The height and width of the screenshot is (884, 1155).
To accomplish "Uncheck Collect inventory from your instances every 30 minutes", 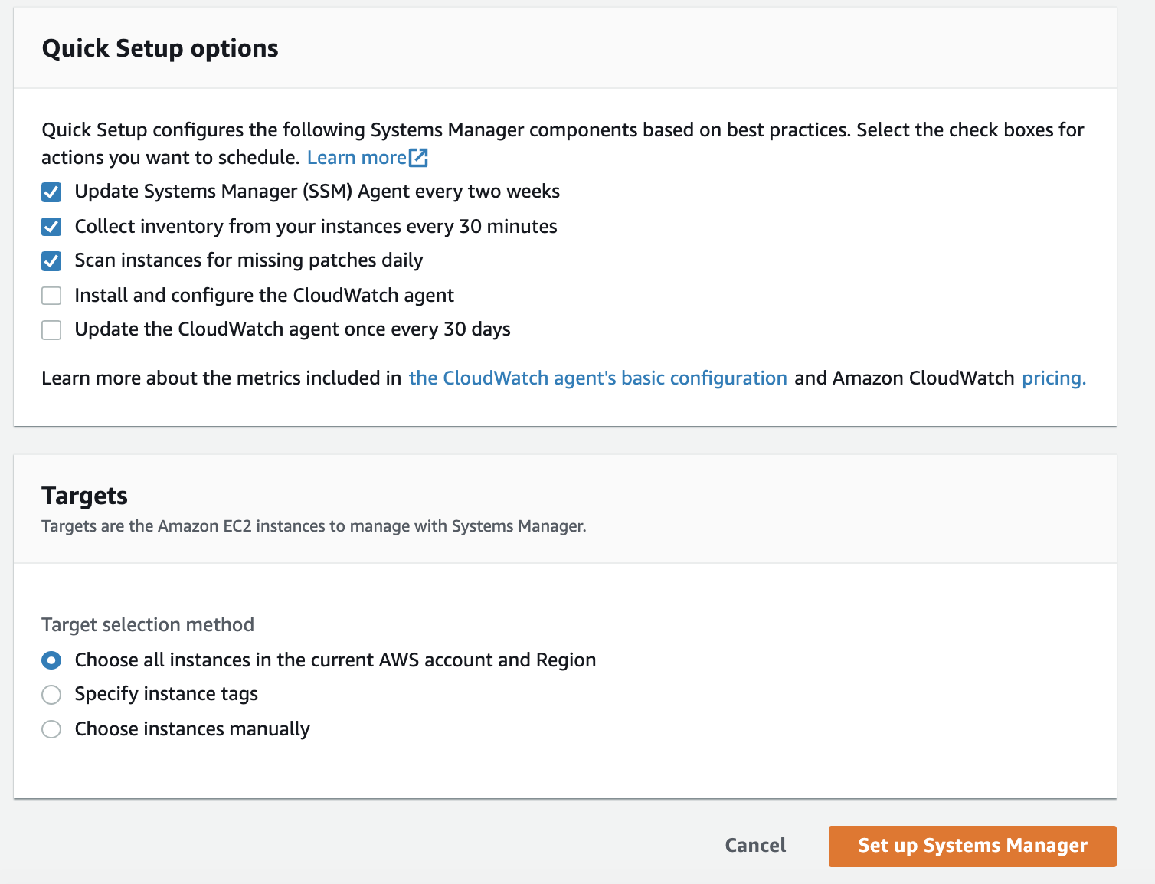I will (x=51, y=226).
